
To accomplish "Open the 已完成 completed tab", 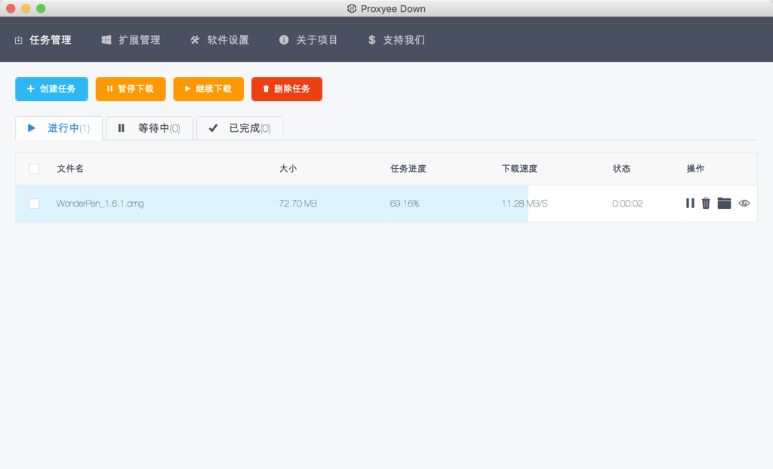I will 239,128.
